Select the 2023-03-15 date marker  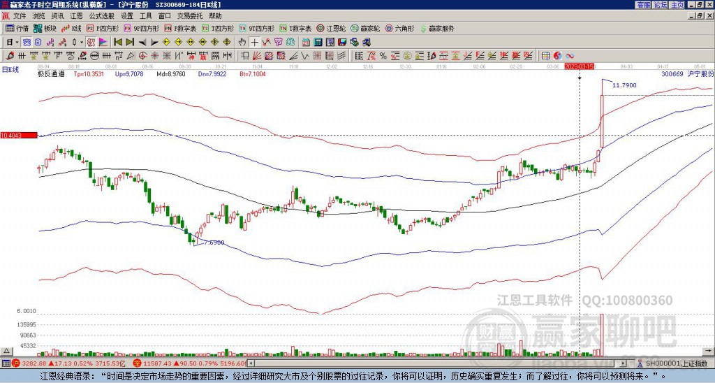tap(579, 66)
